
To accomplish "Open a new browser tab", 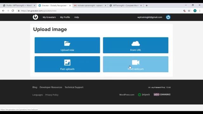I will 147,6.
